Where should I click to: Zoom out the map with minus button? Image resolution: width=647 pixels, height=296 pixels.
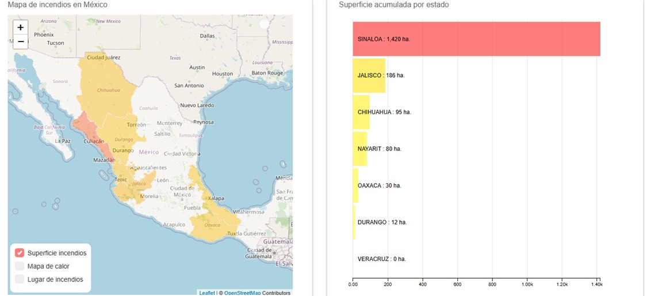click(21, 41)
